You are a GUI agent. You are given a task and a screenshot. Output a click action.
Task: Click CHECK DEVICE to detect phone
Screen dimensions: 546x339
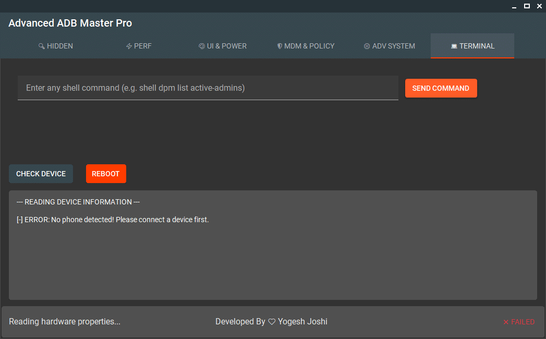[x=41, y=173]
